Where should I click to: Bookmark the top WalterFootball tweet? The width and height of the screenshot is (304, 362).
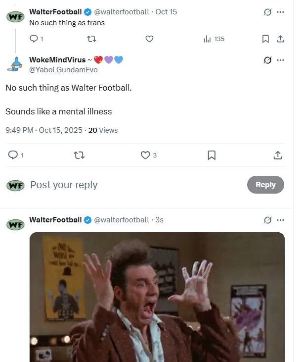click(x=265, y=39)
